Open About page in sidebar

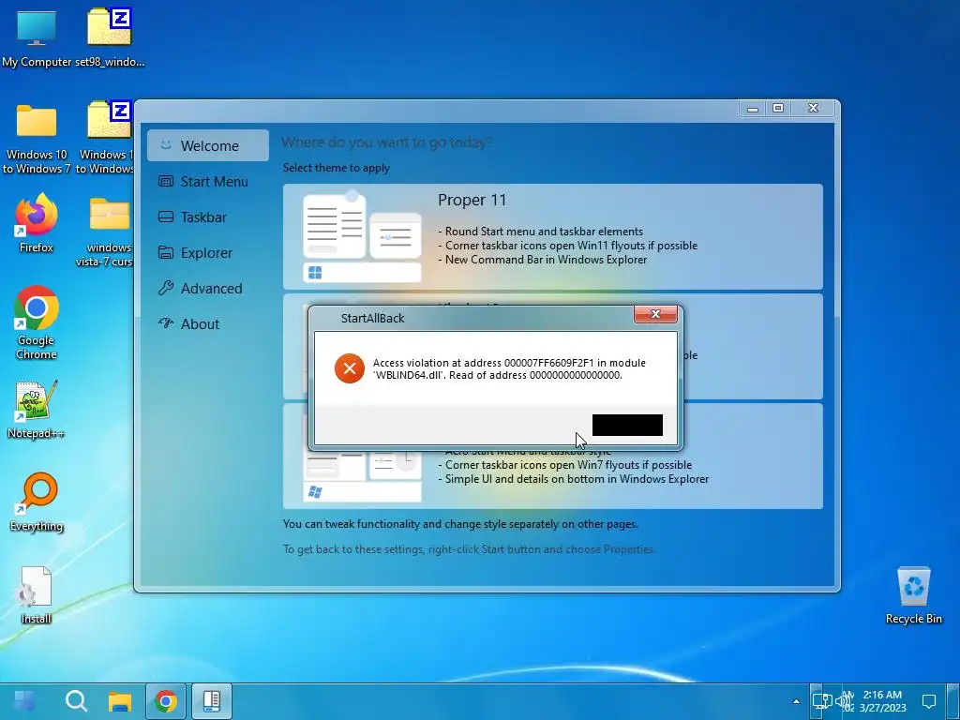(208, 323)
